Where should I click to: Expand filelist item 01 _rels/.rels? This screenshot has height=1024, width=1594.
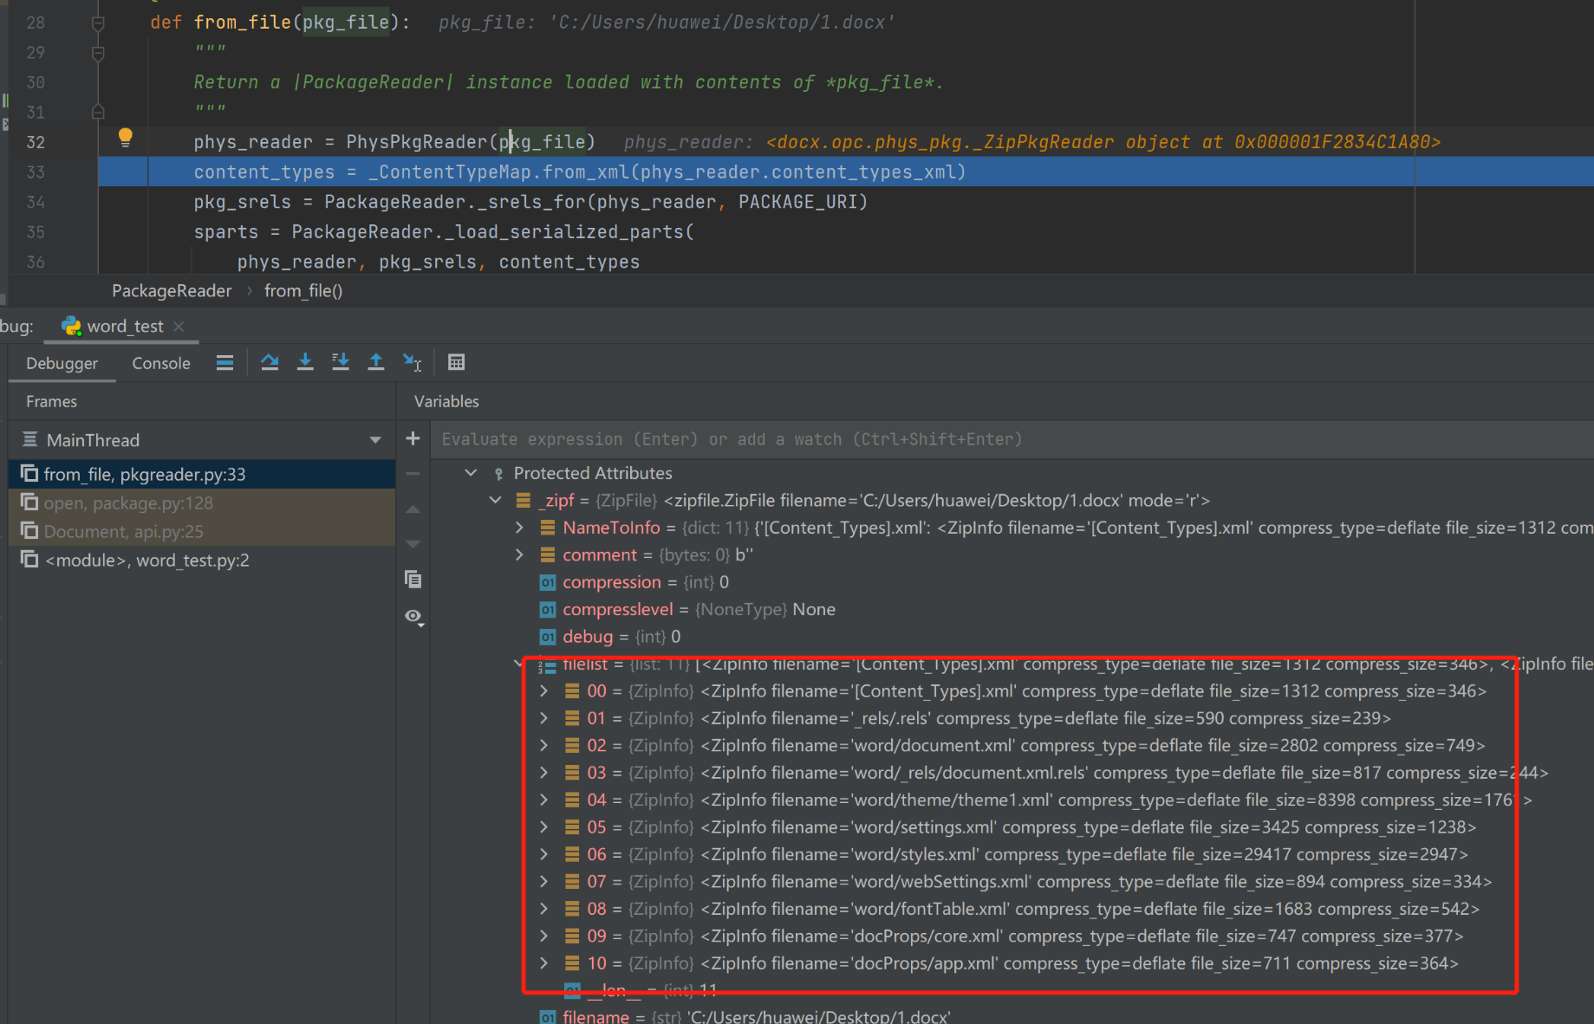[x=543, y=718]
